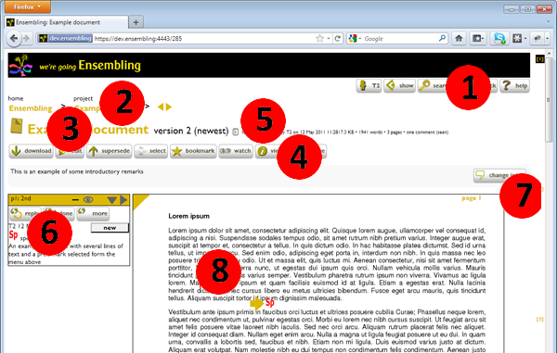
Task: Open the more comment options button
Action: (93, 214)
